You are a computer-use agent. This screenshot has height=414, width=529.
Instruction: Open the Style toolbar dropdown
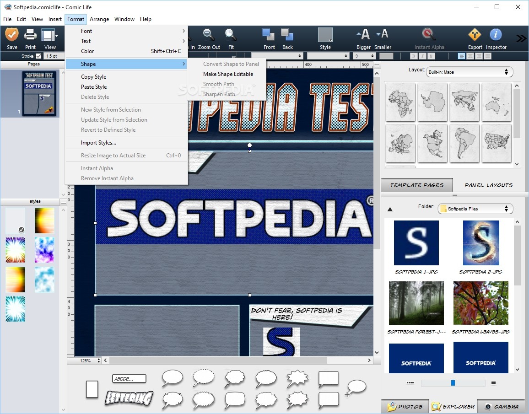pos(325,35)
